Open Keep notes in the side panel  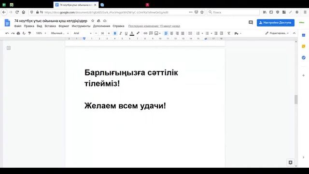click(x=304, y=46)
